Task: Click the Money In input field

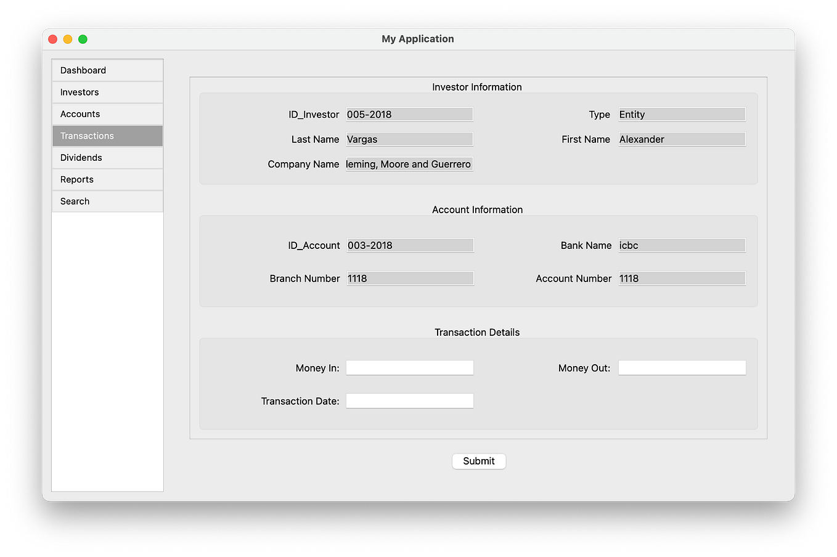Action: (x=409, y=367)
